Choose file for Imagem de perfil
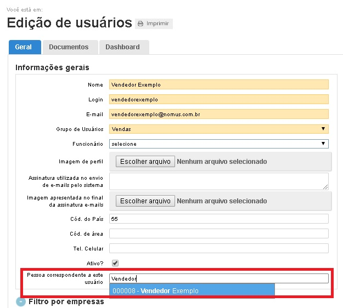 tap(145, 162)
